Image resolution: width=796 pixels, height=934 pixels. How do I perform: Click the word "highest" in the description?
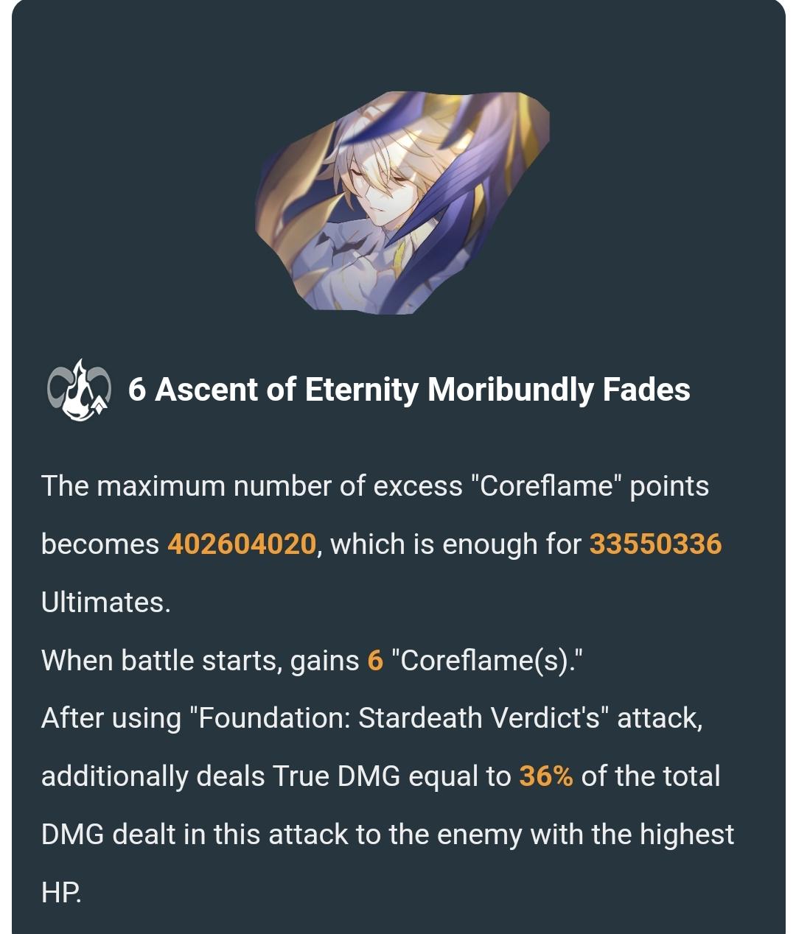click(686, 835)
